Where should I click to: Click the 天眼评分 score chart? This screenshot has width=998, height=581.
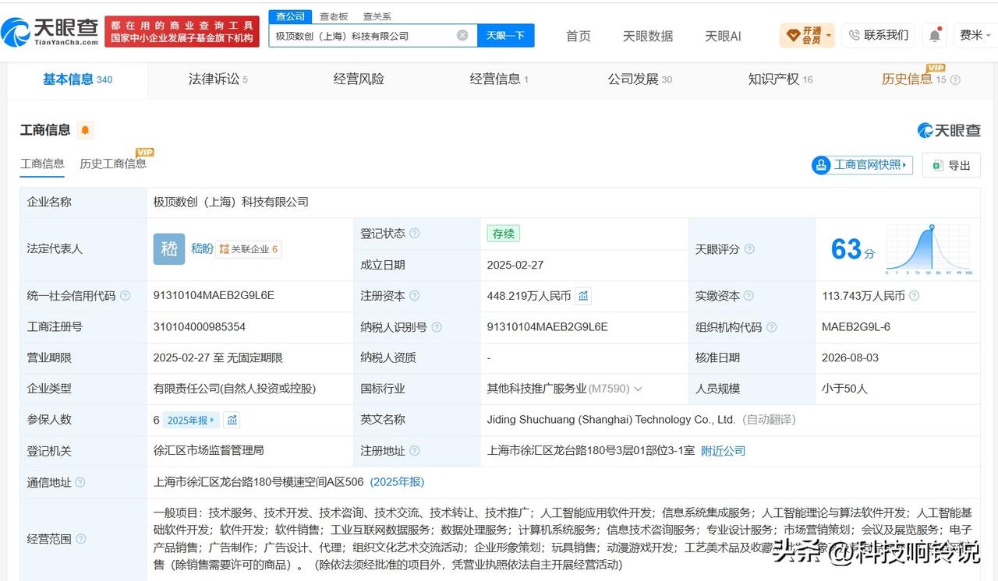point(929,249)
